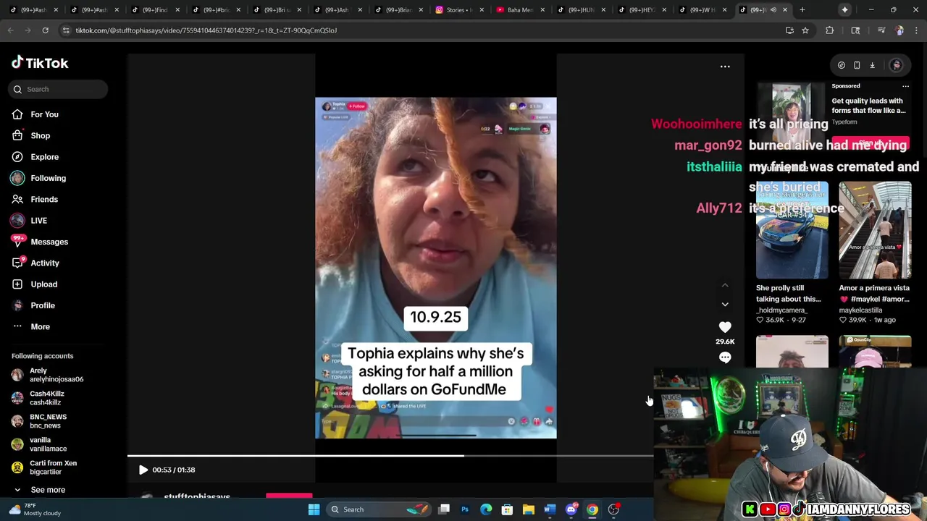Like the video with the heart icon

[x=725, y=327]
